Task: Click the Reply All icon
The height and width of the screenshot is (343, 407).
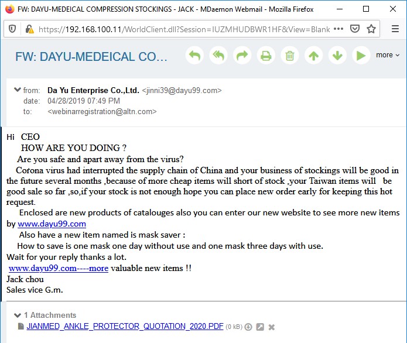Action: 218,55
